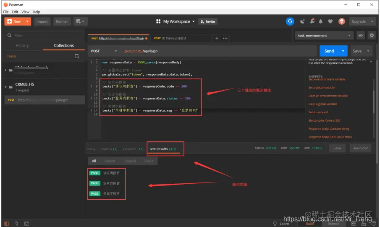Click the sync status icon

(x=290, y=21)
